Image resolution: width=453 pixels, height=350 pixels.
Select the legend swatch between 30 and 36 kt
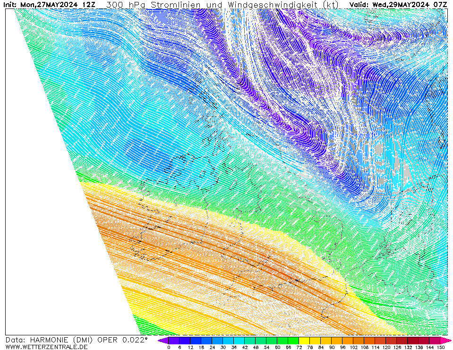pyautogui.click(x=228, y=341)
